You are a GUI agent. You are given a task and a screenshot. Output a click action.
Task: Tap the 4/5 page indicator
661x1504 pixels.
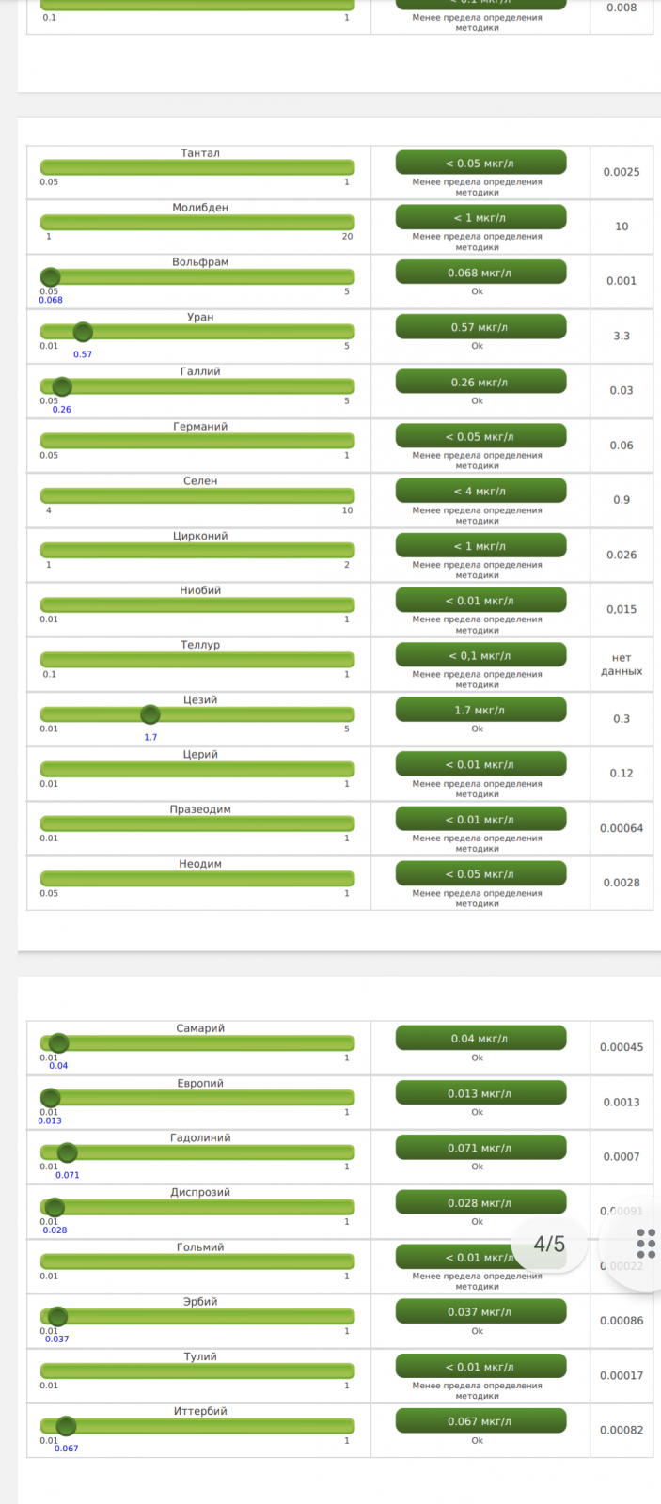click(x=549, y=1245)
